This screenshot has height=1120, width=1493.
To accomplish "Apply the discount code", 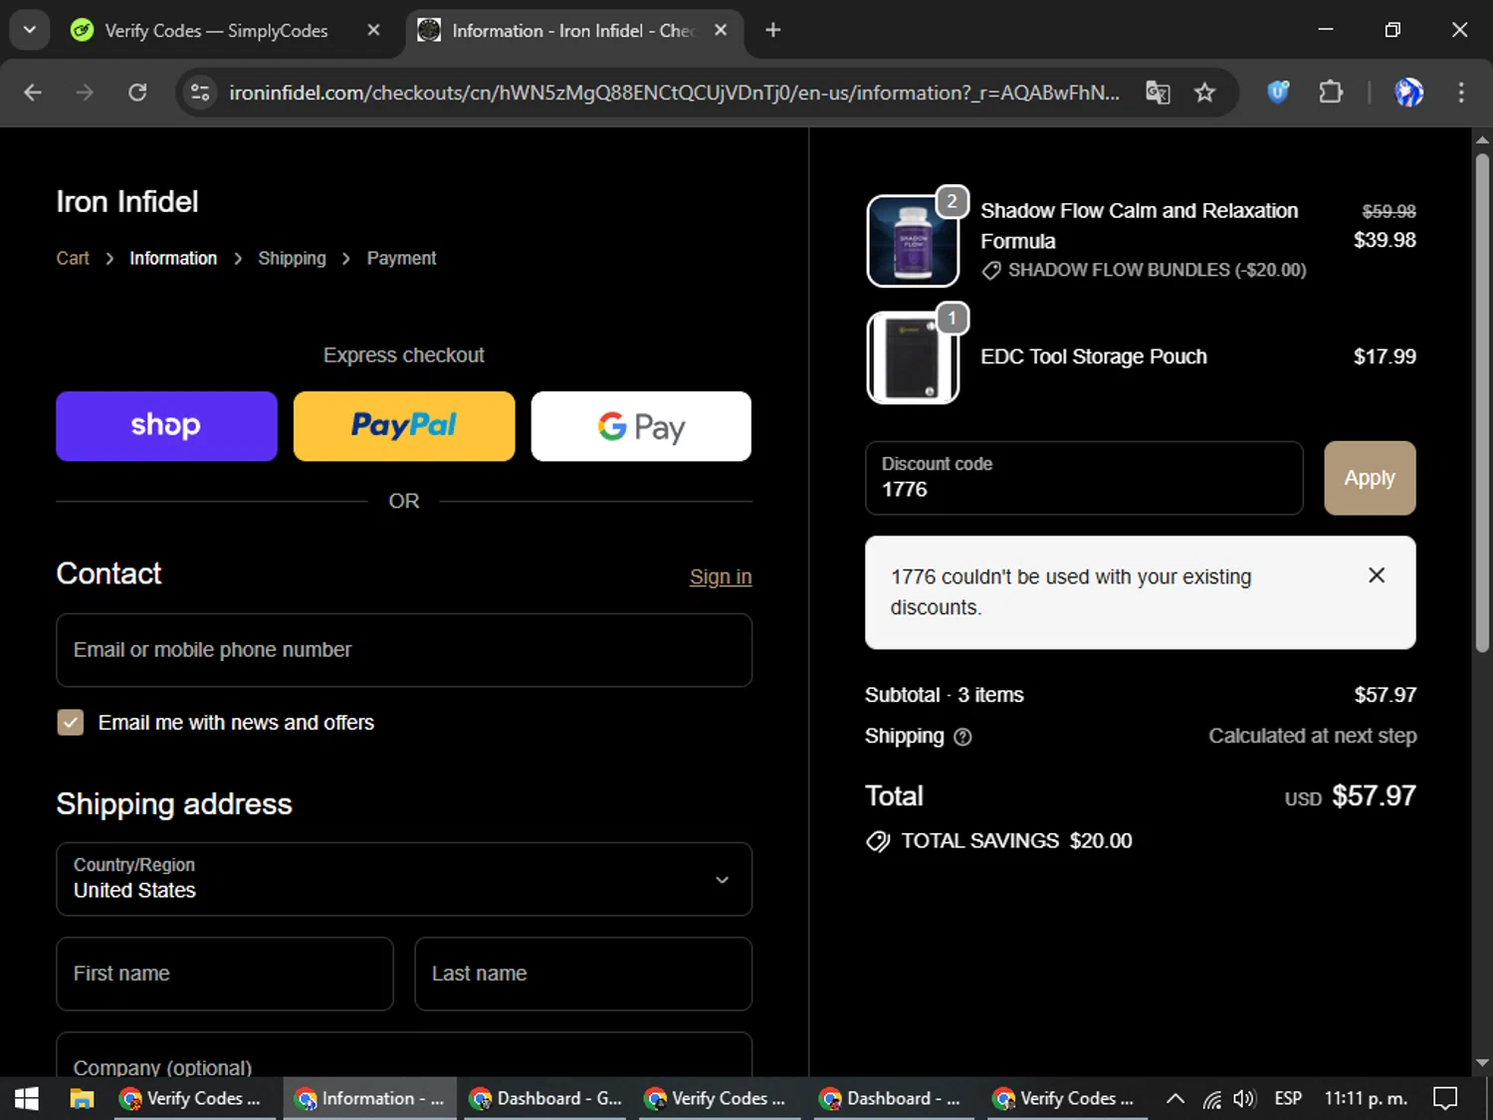I will click(x=1370, y=478).
